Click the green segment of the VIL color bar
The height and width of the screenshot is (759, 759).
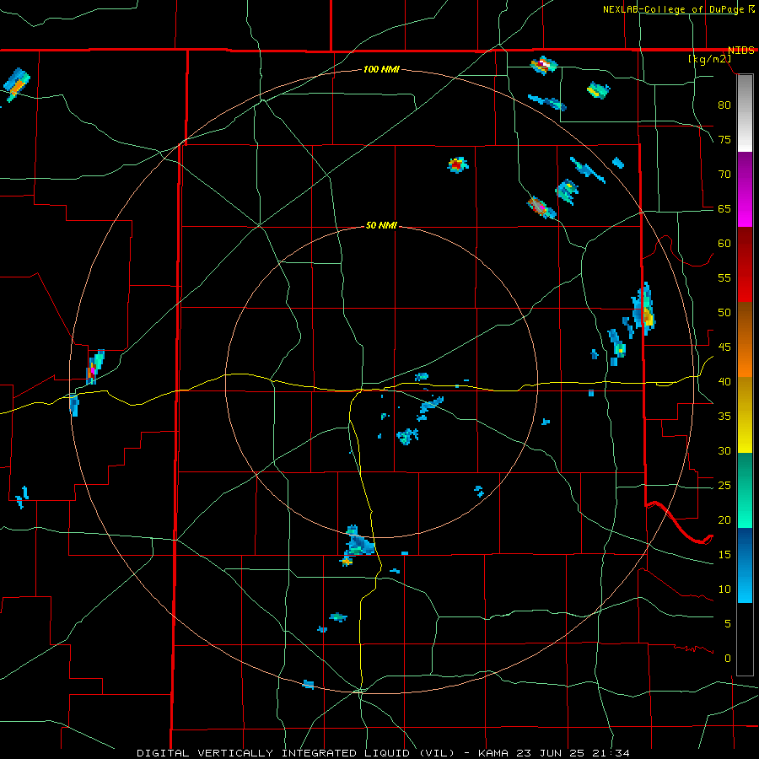pos(745,490)
